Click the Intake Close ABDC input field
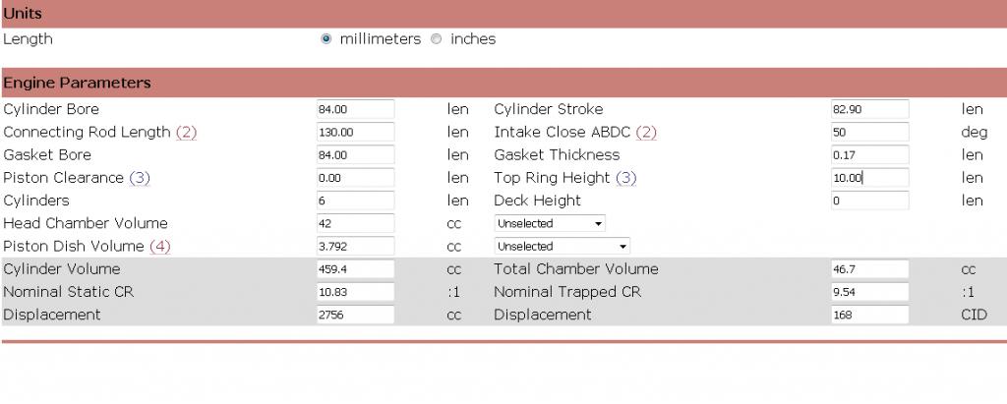This screenshot has width=1007, height=404. click(869, 132)
